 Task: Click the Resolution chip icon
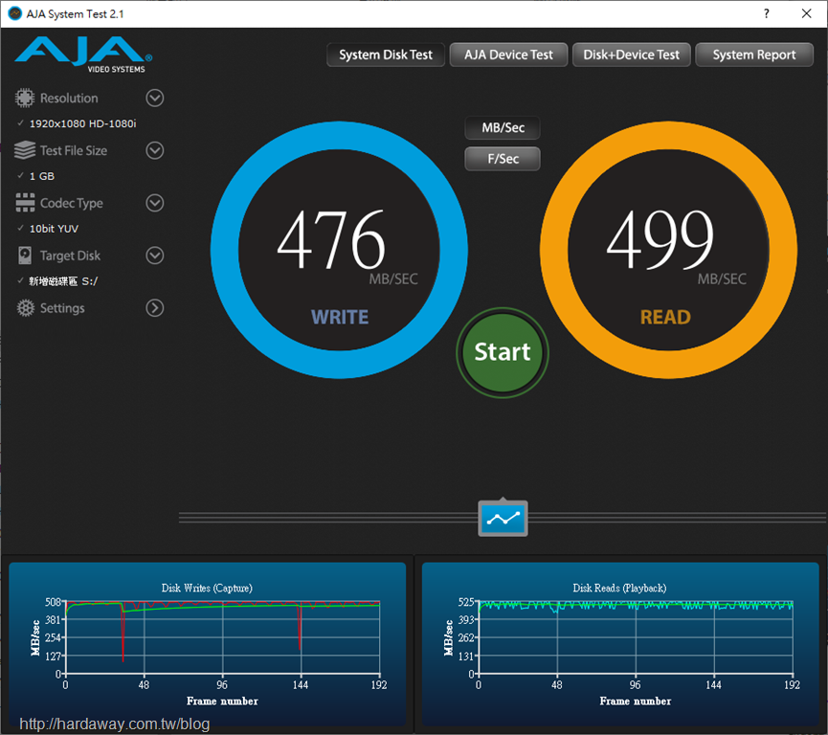point(24,99)
